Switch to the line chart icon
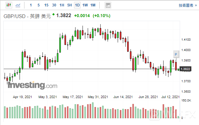Viewport: 199px width, 125px height. pyautogui.click(x=18, y=5)
